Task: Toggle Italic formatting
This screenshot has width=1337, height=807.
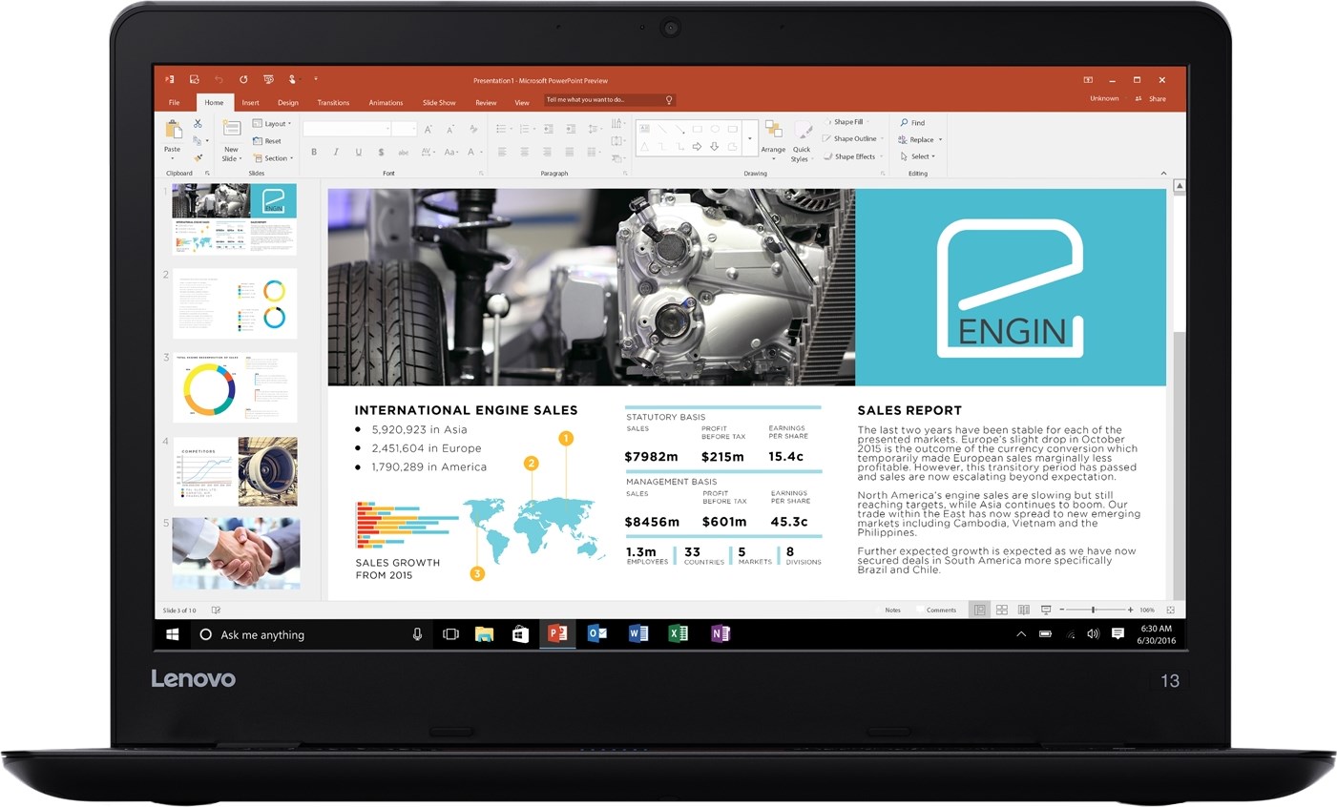Action: [x=336, y=153]
